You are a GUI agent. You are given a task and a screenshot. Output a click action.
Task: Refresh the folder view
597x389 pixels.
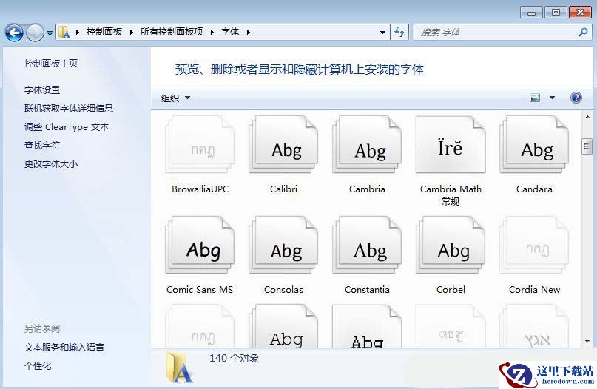(x=400, y=33)
